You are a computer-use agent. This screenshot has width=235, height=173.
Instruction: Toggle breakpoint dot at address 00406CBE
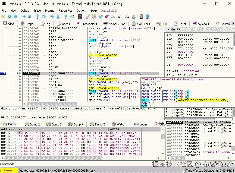(20, 55)
